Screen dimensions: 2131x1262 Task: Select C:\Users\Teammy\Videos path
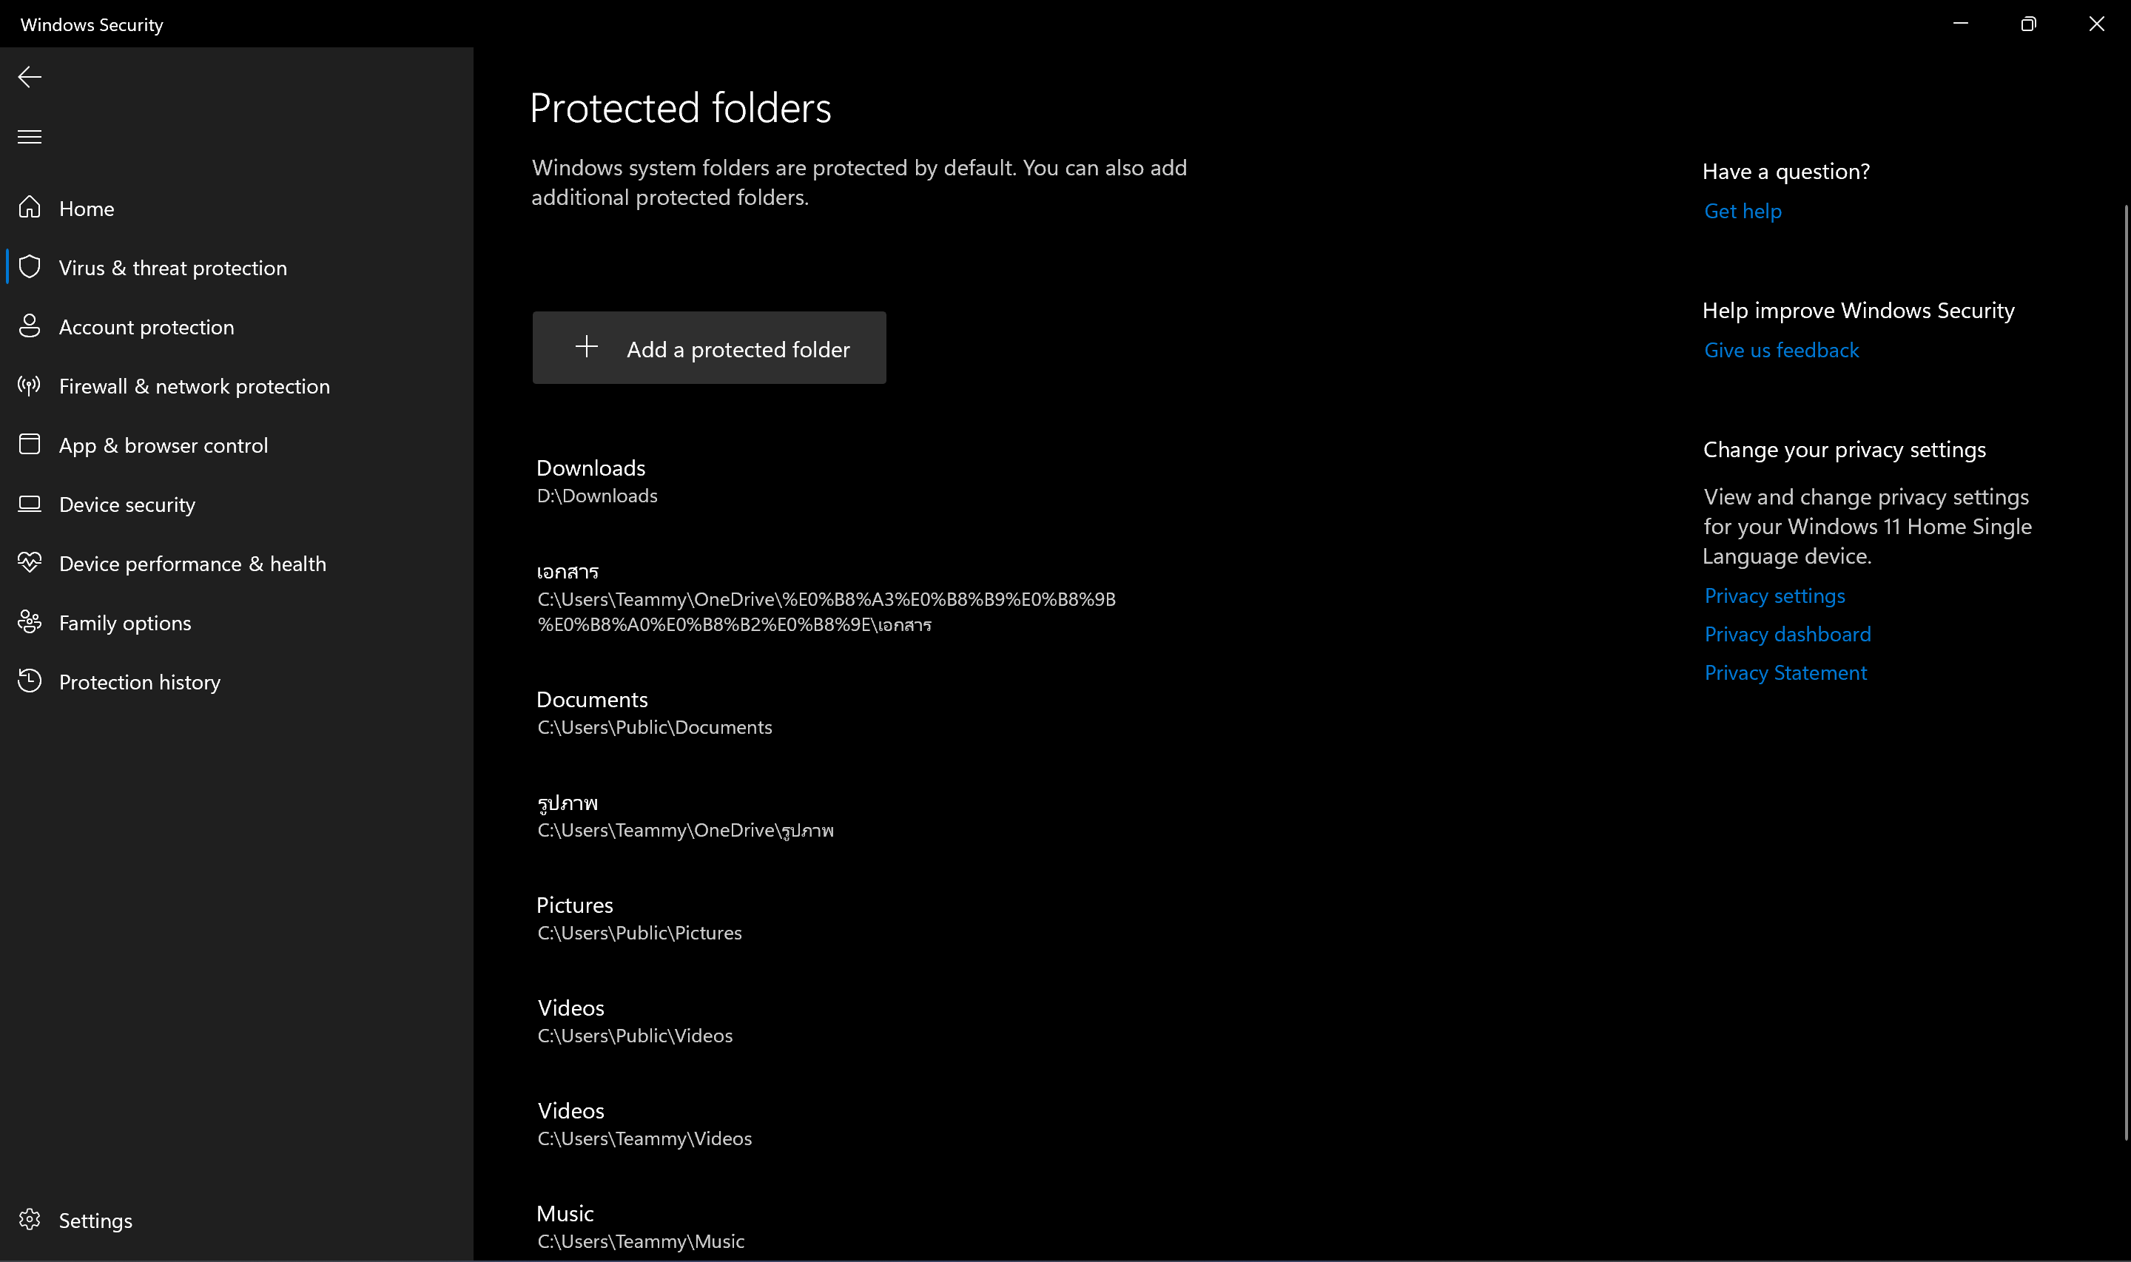coord(644,1138)
